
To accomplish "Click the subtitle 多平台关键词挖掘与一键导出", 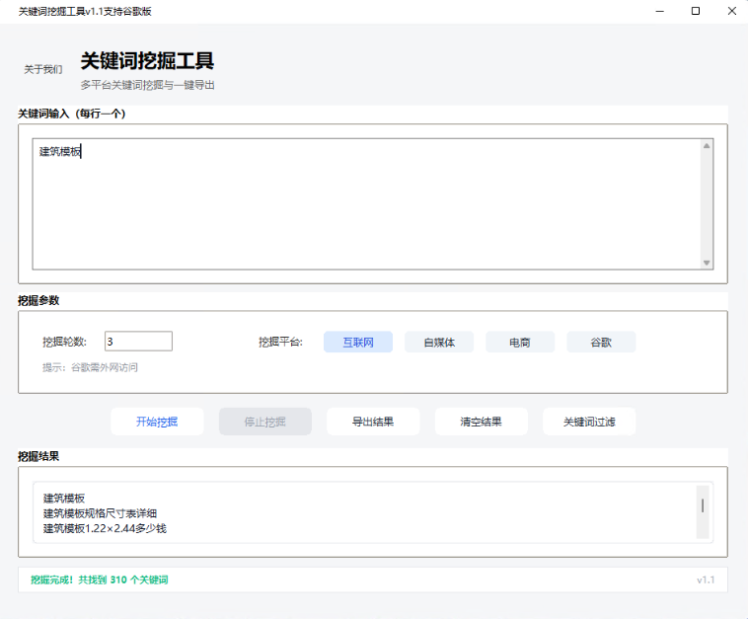I will [x=147, y=85].
